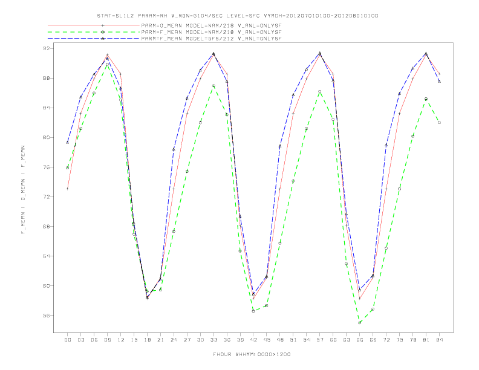Click x-axis tick label 09
The width and height of the screenshot is (479, 370).
tap(107, 340)
